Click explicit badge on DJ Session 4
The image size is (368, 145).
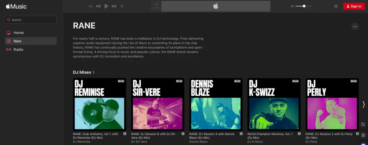(241, 134)
